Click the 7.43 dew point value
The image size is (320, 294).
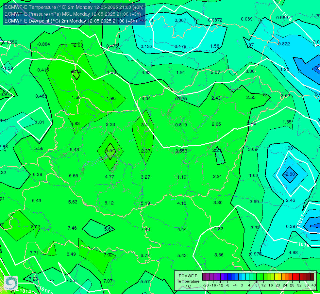[145, 230]
